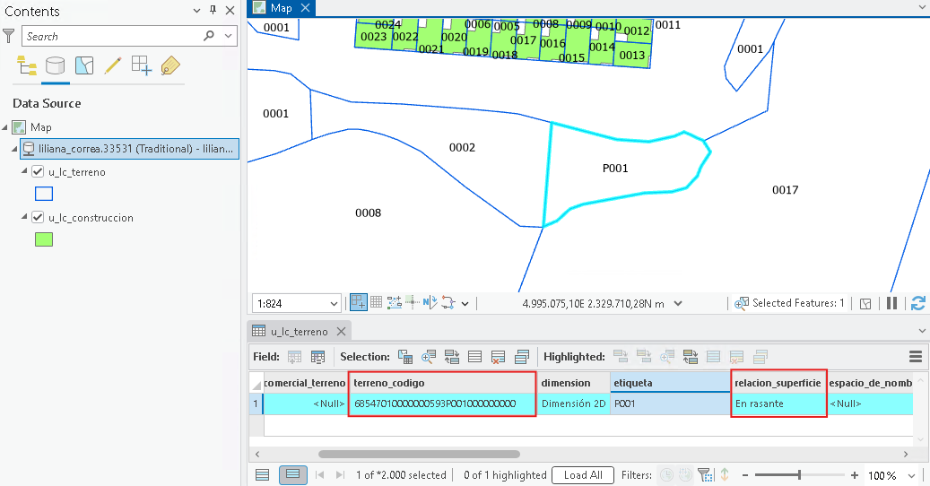The image size is (930, 486).
Task: Toggle u_lc_construccion layer visibility checkbox
Action: [38, 218]
